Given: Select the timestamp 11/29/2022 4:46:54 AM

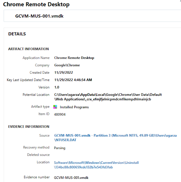Looking at the screenshot, I should 73,80.
